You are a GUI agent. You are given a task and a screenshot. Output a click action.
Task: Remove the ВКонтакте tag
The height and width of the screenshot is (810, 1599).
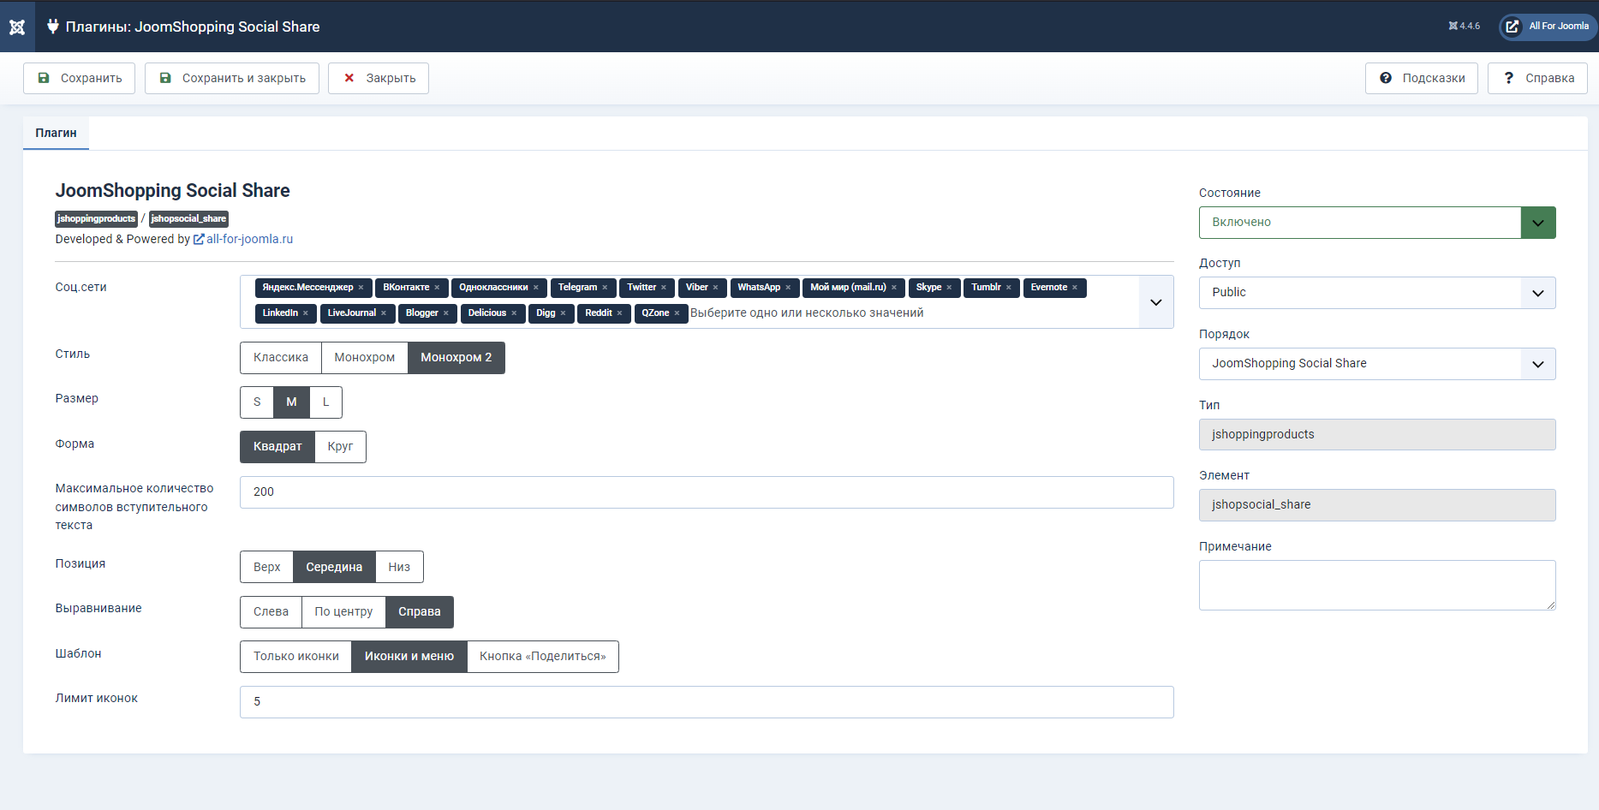click(x=437, y=288)
